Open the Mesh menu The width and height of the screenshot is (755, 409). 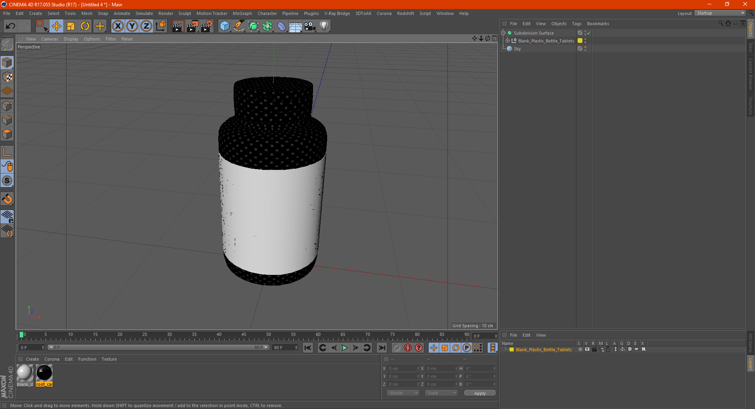tap(87, 13)
